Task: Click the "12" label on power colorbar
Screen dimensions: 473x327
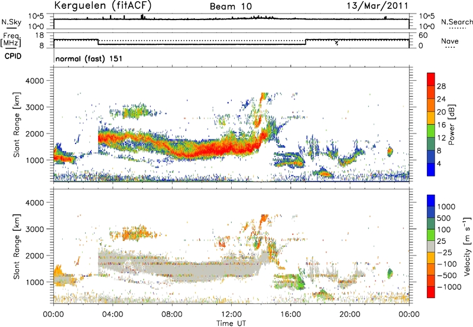Action: 441,138
